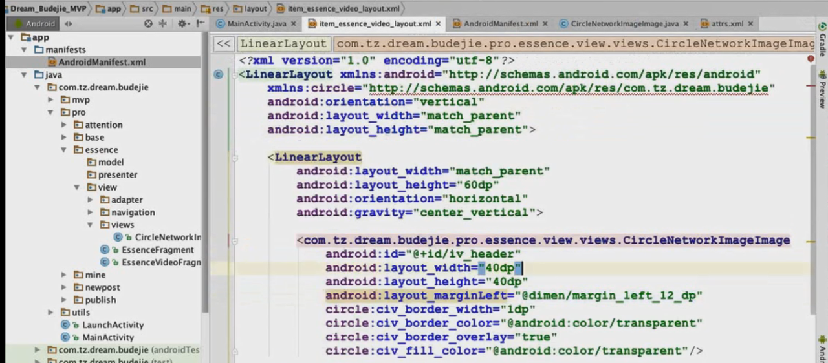Screen dimensions: 828x363
Task: Click the red error indicator in editor gutter
Action: coord(811,59)
